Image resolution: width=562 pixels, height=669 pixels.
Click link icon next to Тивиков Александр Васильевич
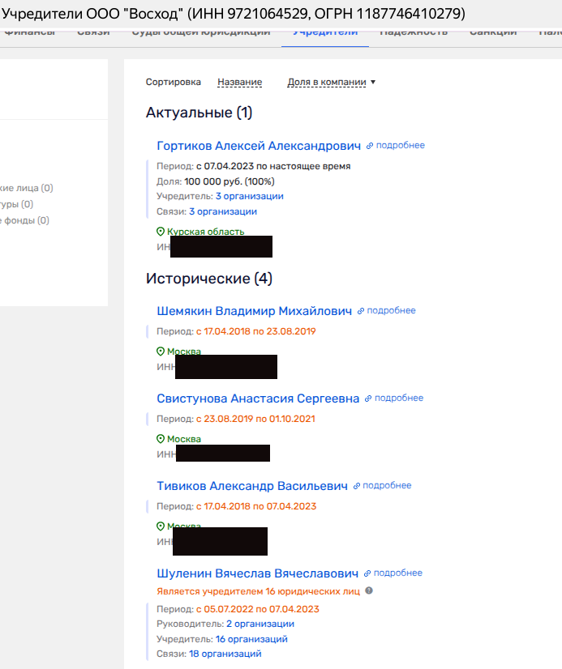coord(357,486)
